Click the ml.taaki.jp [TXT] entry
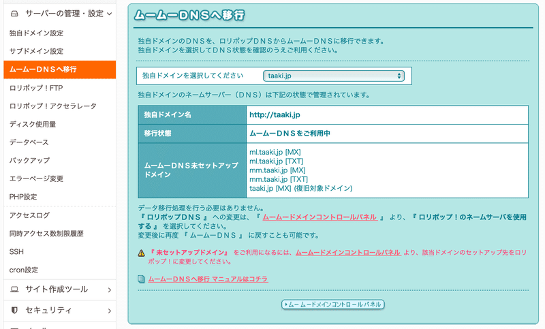 pyautogui.click(x=277, y=161)
